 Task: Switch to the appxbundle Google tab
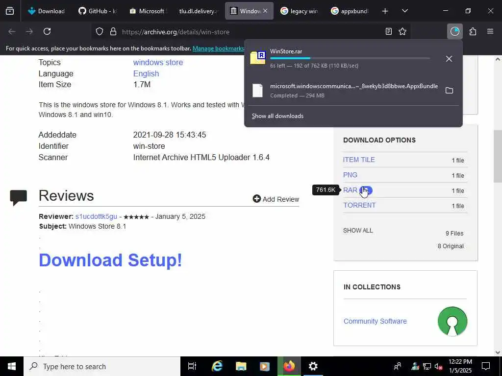[350, 11]
